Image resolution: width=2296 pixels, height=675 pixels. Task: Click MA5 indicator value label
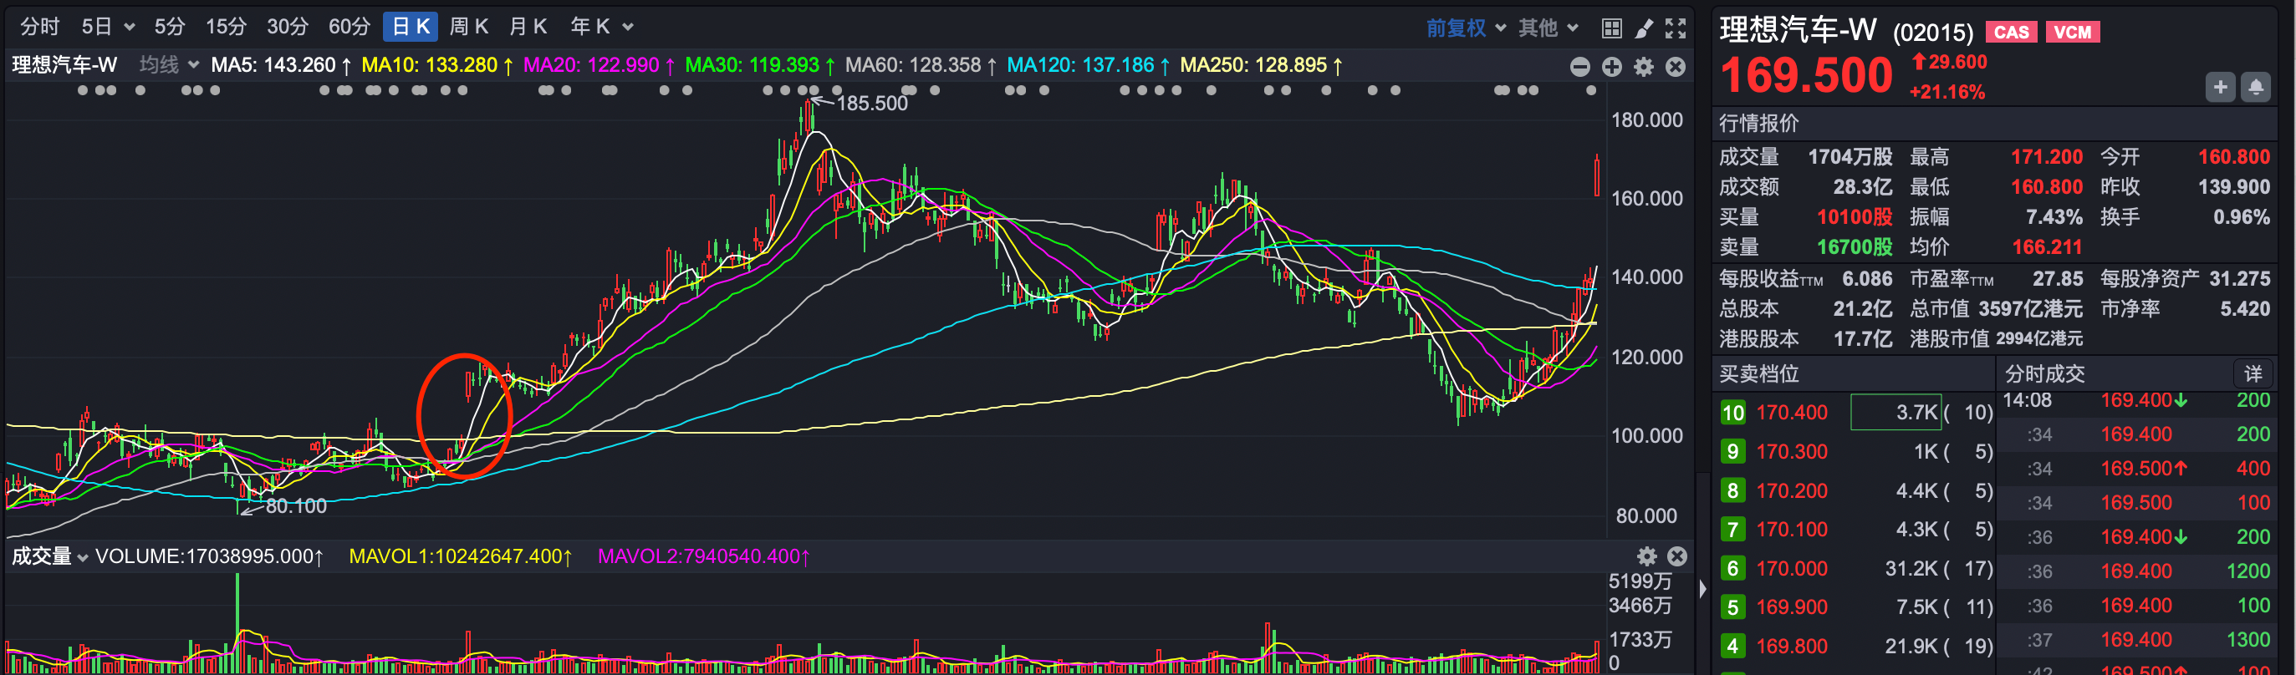(281, 65)
